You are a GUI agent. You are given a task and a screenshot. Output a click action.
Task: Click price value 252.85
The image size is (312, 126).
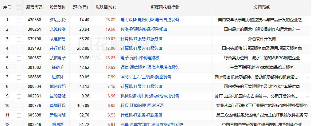83,48
